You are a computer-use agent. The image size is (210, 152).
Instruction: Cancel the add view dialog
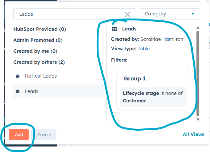44,134
